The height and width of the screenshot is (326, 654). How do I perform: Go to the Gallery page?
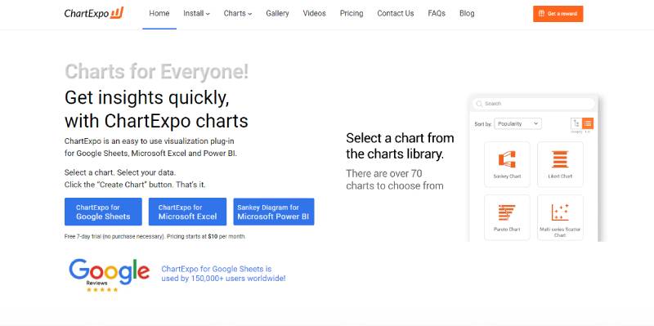(277, 13)
